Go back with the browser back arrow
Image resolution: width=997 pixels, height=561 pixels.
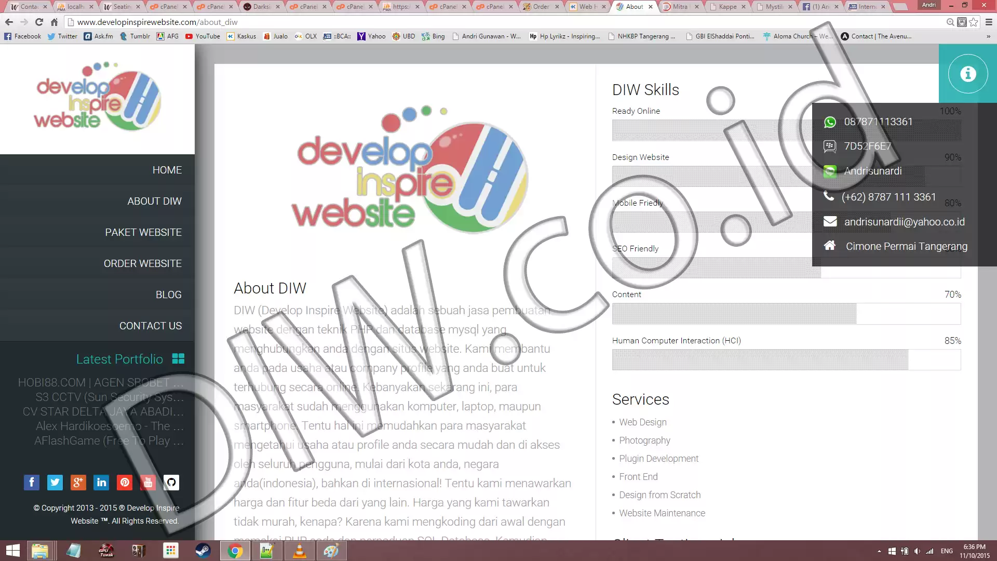click(x=9, y=22)
